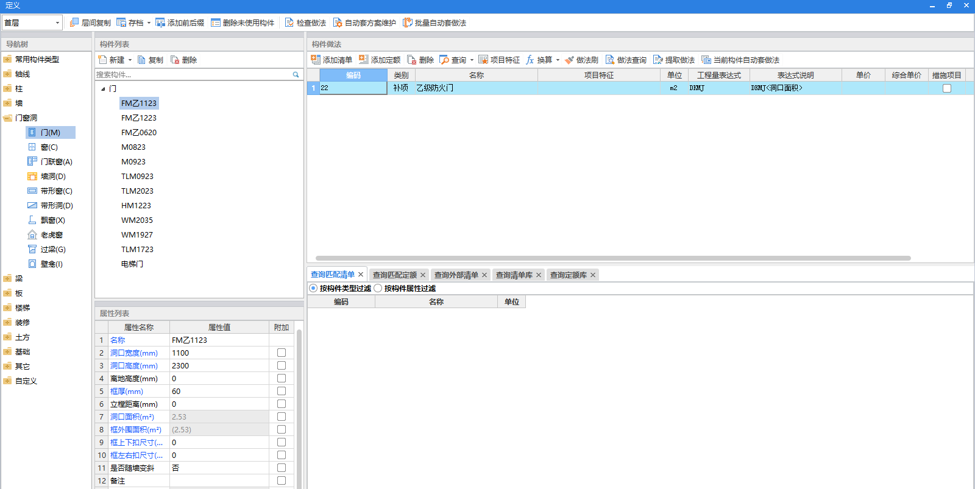The image size is (975, 489).
Task: Click 添加定额 icon
Action: [x=364, y=60]
